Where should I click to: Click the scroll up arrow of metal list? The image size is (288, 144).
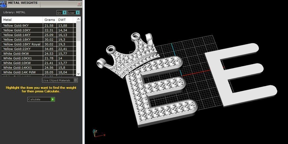pos(78,19)
